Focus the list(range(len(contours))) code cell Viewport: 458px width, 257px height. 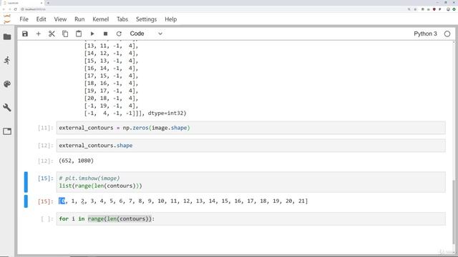pyautogui.click(x=251, y=182)
